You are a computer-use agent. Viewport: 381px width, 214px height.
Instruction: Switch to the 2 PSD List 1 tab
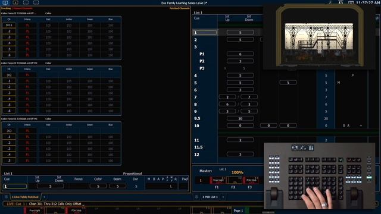[210, 197]
